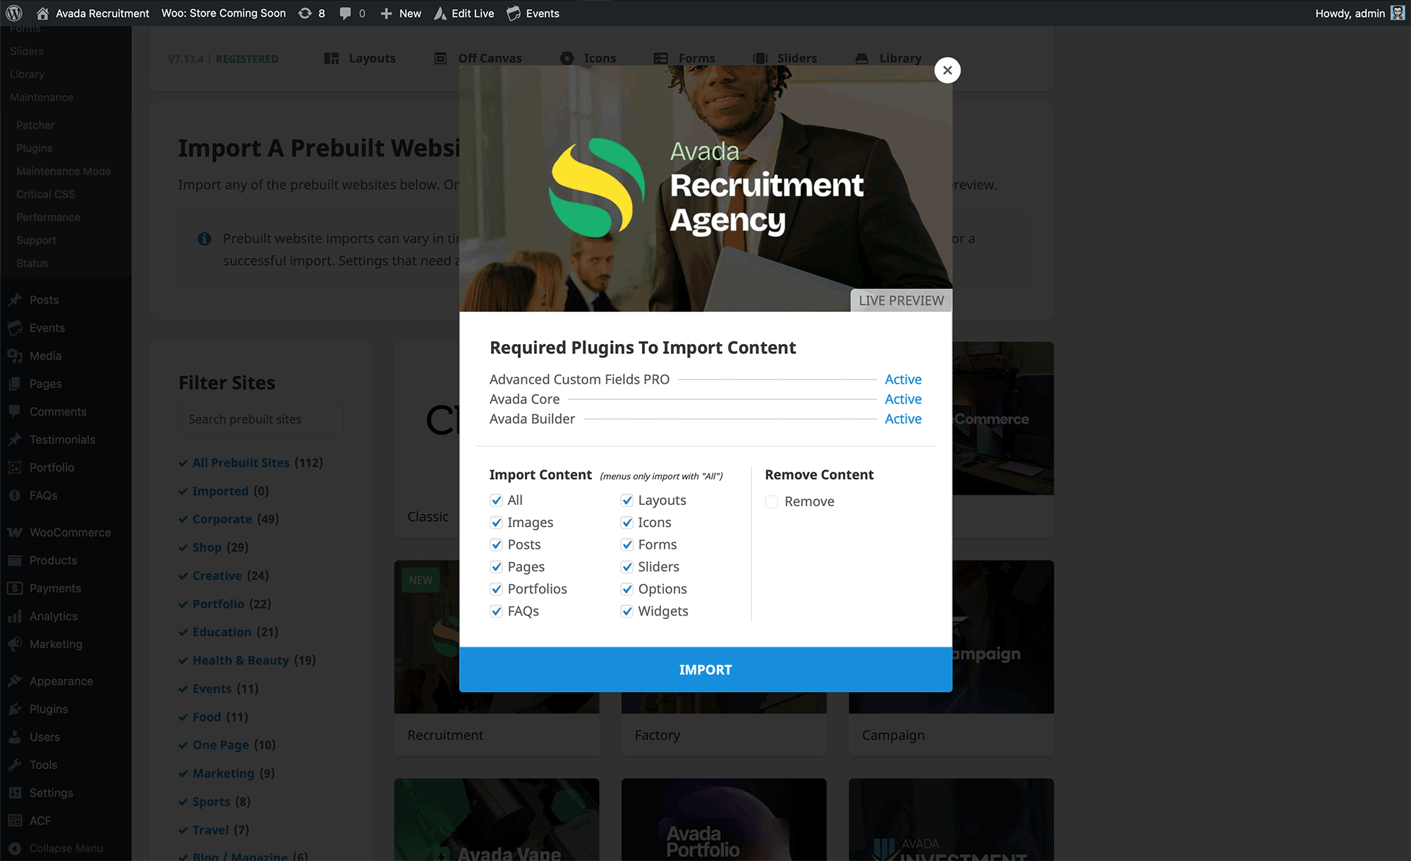Open the Media library from the sidebar
This screenshot has width=1411, height=861.
pos(45,355)
